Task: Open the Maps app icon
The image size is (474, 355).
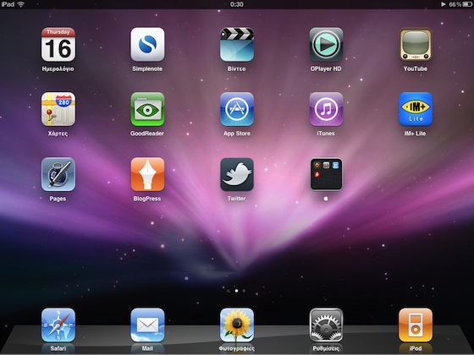Action: point(58,109)
